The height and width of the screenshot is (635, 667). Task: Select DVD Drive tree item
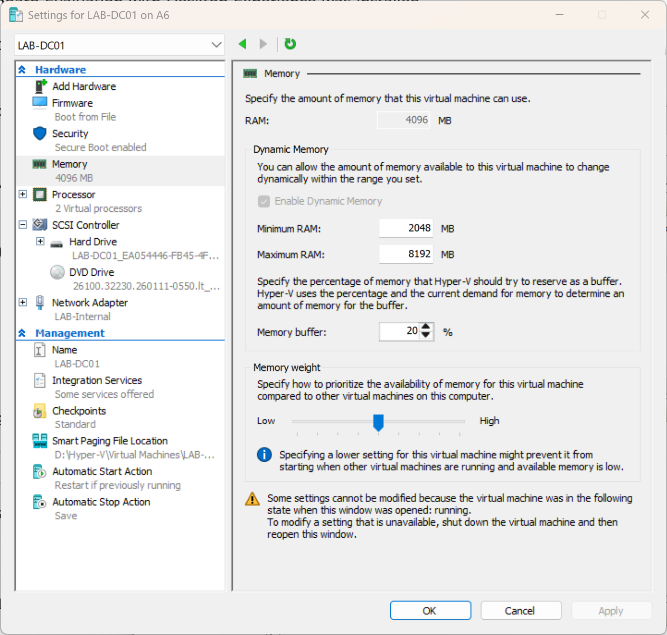point(91,272)
